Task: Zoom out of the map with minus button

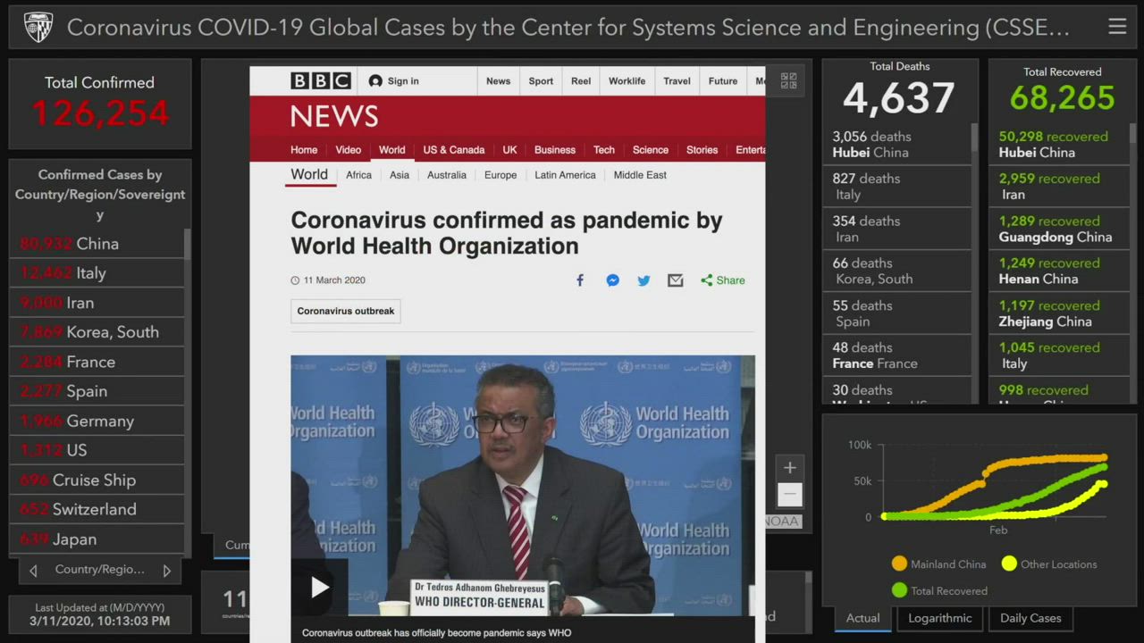Action: tap(789, 494)
